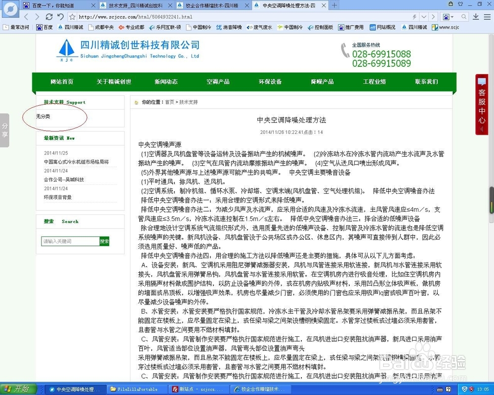
Task: Select the Baidu paw icon in address bar
Action: pyautogui.click(x=446, y=17)
